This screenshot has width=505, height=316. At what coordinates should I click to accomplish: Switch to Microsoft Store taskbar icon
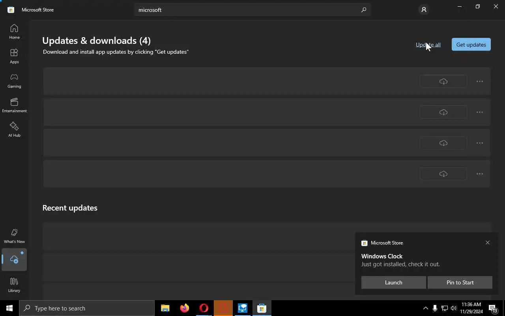[x=262, y=308]
